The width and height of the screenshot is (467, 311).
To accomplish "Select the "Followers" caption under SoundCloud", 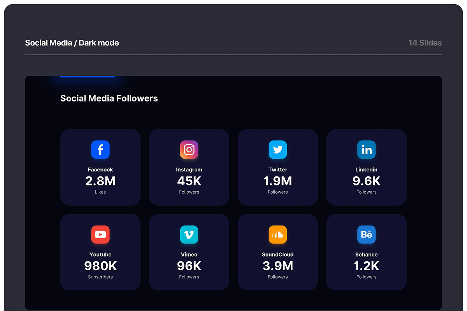I will point(278,277).
